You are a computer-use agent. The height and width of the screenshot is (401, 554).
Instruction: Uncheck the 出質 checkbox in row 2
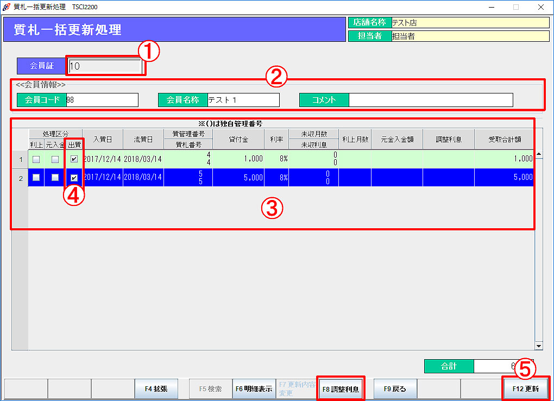74,178
